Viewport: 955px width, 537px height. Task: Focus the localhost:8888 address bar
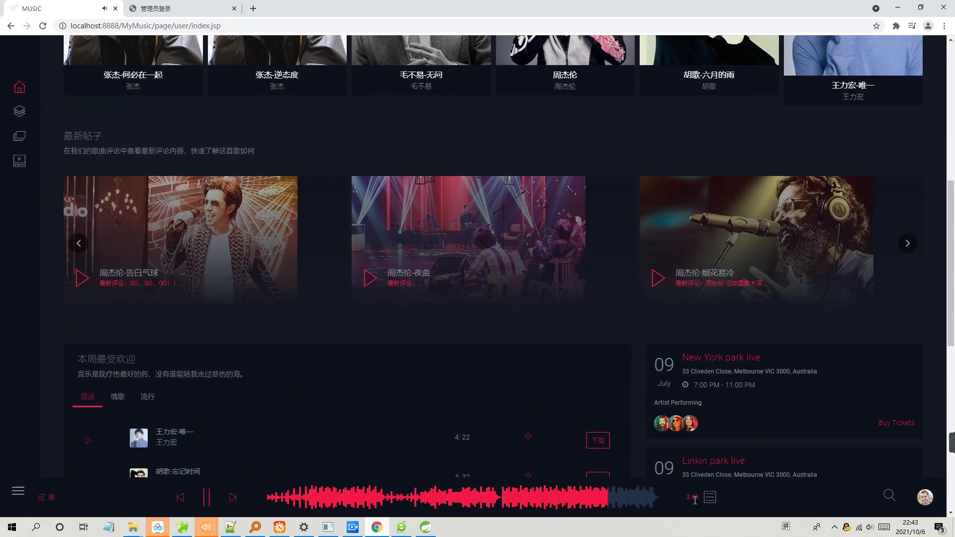point(463,26)
